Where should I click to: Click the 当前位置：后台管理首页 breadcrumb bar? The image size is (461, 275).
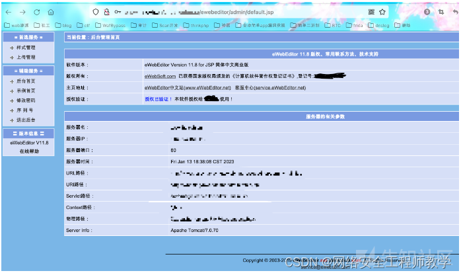(x=262, y=37)
